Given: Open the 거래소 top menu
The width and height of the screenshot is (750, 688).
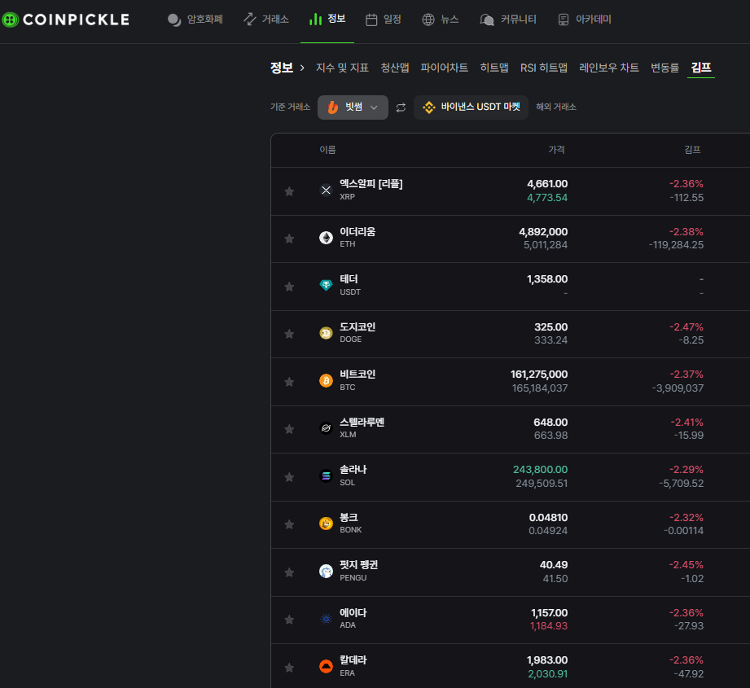Looking at the screenshot, I should [266, 19].
